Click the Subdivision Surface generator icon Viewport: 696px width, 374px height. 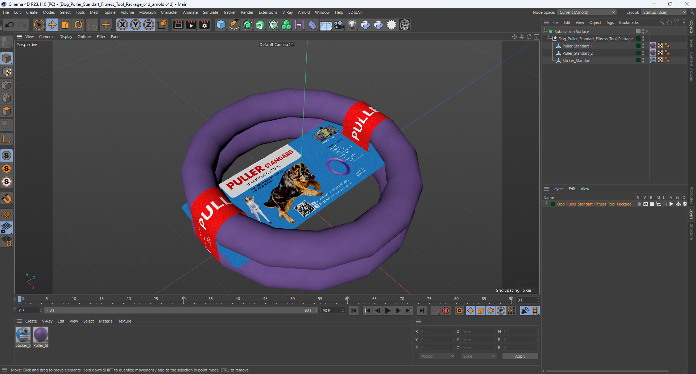pos(247,25)
